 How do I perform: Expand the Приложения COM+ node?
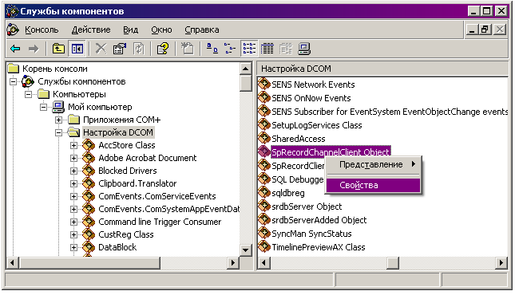[x=58, y=120]
